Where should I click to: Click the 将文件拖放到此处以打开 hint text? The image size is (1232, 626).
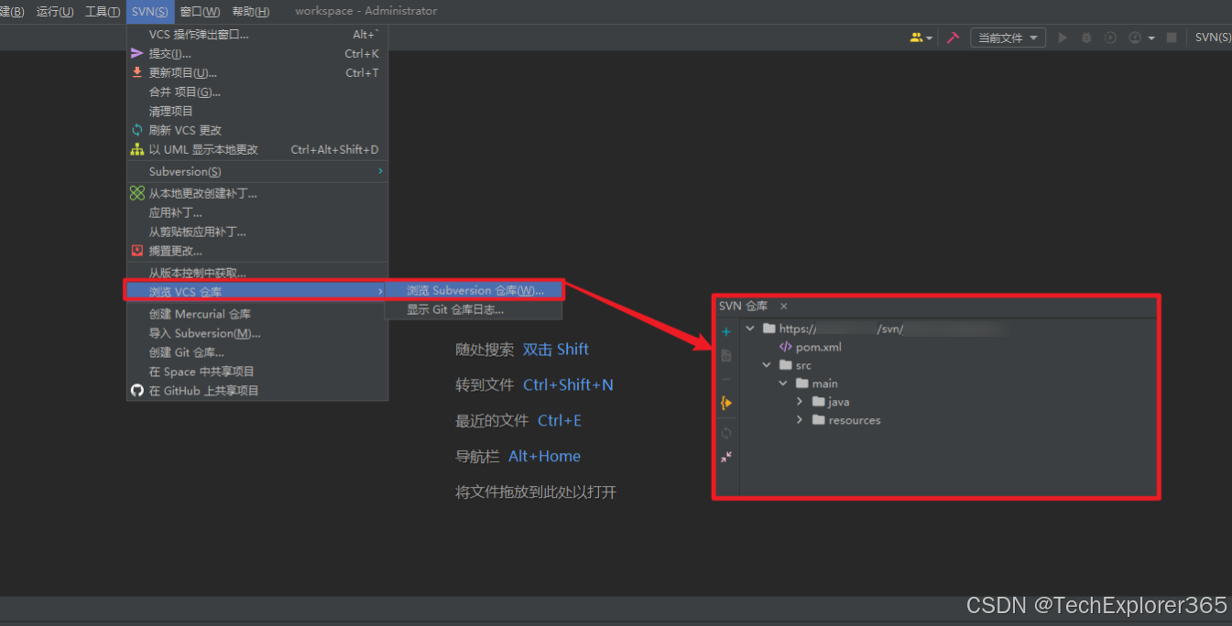click(x=536, y=492)
